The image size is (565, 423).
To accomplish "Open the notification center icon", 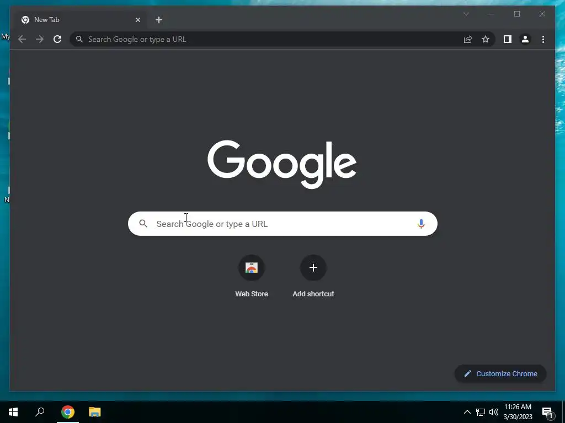I will pyautogui.click(x=548, y=413).
